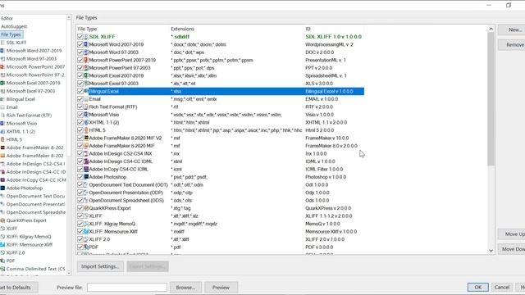Click the Extensions column header
Image resolution: width=525 pixels, height=295 pixels.
182,29
